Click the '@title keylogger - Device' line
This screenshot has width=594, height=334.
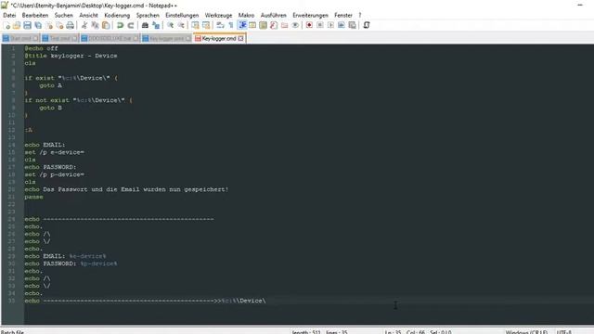pyautogui.click(x=71, y=56)
